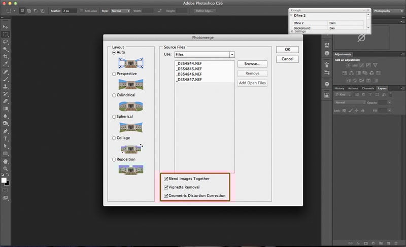This screenshot has height=247, width=406.
Task: Select the Eraser tool
Action: tap(5, 101)
